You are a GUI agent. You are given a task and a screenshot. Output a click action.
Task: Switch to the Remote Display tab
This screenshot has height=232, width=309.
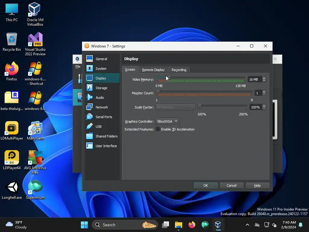pos(153,70)
